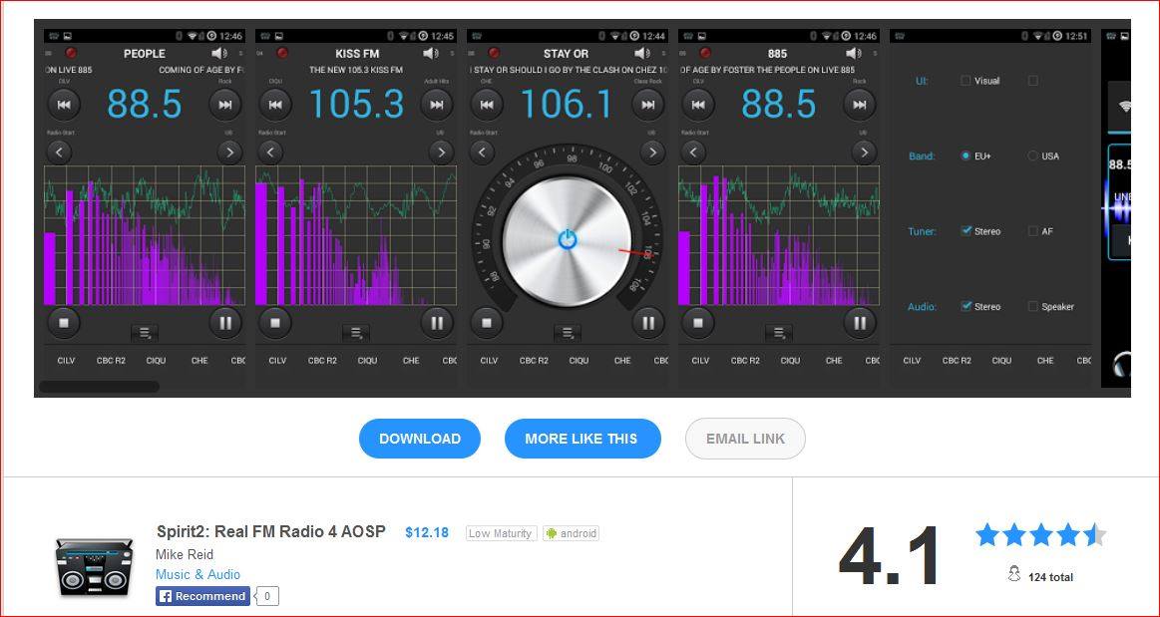The height and width of the screenshot is (617, 1160).
Task: Click left chevron under Radio Start in PEOPLE screenshot
Action: pyautogui.click(x=59, y=153)
